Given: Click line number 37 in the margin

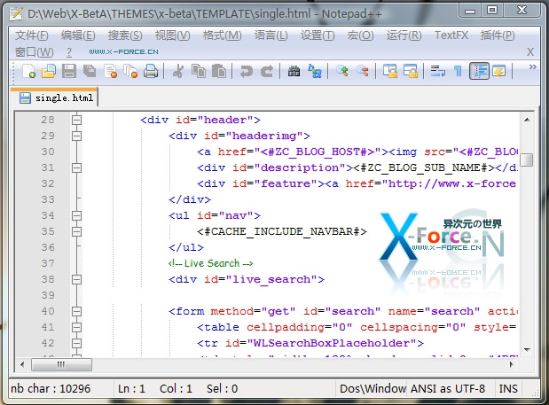Looking at the screenshot, I should (x=48, y=263).
